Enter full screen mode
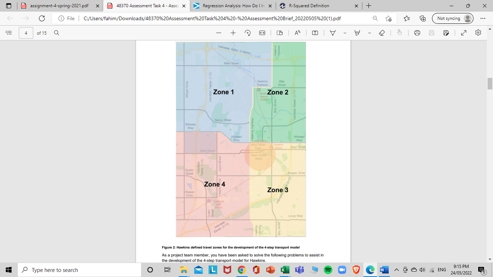493x277 pixels. pos(464,33)
